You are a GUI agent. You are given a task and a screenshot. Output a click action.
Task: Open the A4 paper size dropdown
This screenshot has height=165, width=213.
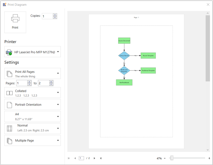58,117
